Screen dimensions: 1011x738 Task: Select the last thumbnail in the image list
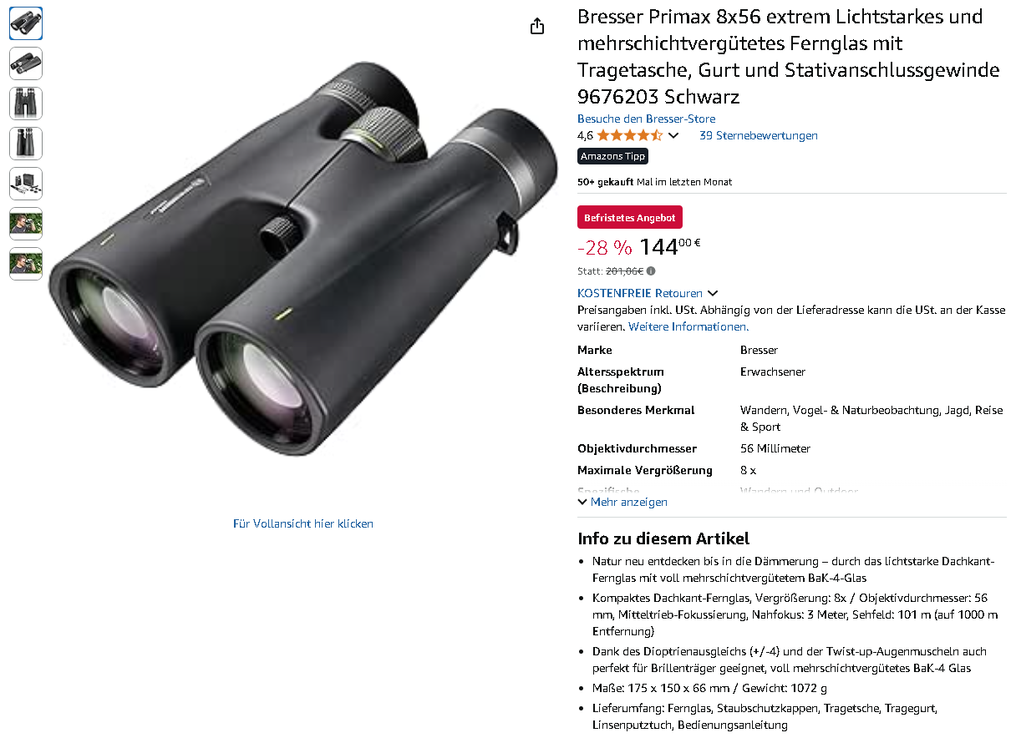[x=26, y=264]
